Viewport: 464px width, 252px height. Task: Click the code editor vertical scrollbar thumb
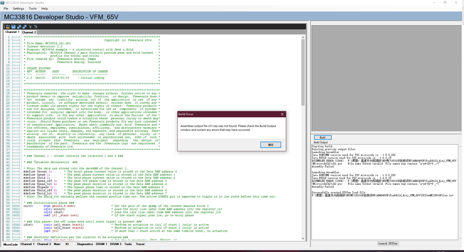[x=303, y=72]
